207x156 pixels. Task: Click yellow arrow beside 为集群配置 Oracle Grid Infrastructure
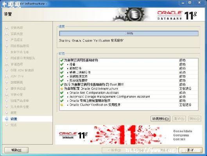[x=62, y=89]
